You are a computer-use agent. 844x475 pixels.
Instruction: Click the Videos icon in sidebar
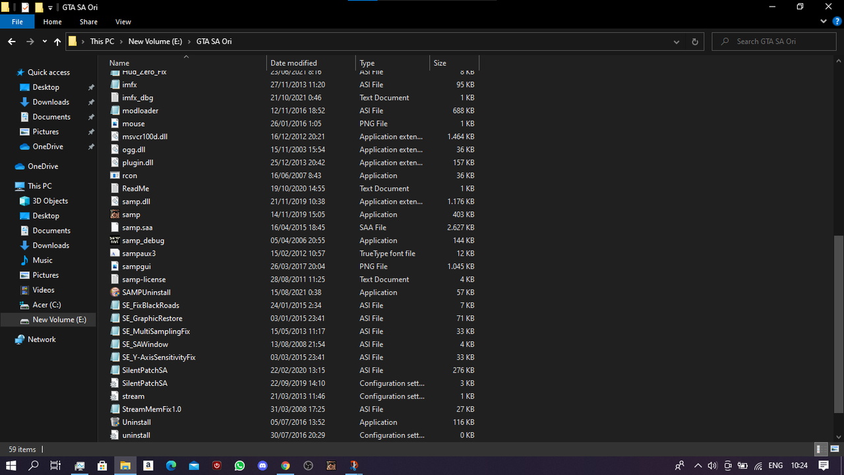[x=24, y=290]
